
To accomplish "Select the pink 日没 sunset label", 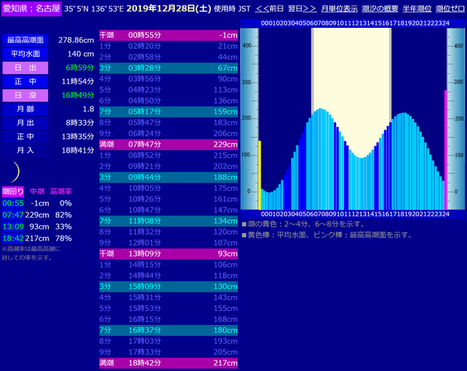I will coord(26,95).
